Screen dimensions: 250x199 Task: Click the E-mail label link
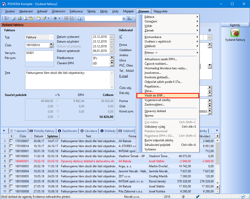click(x=124, y=76)
